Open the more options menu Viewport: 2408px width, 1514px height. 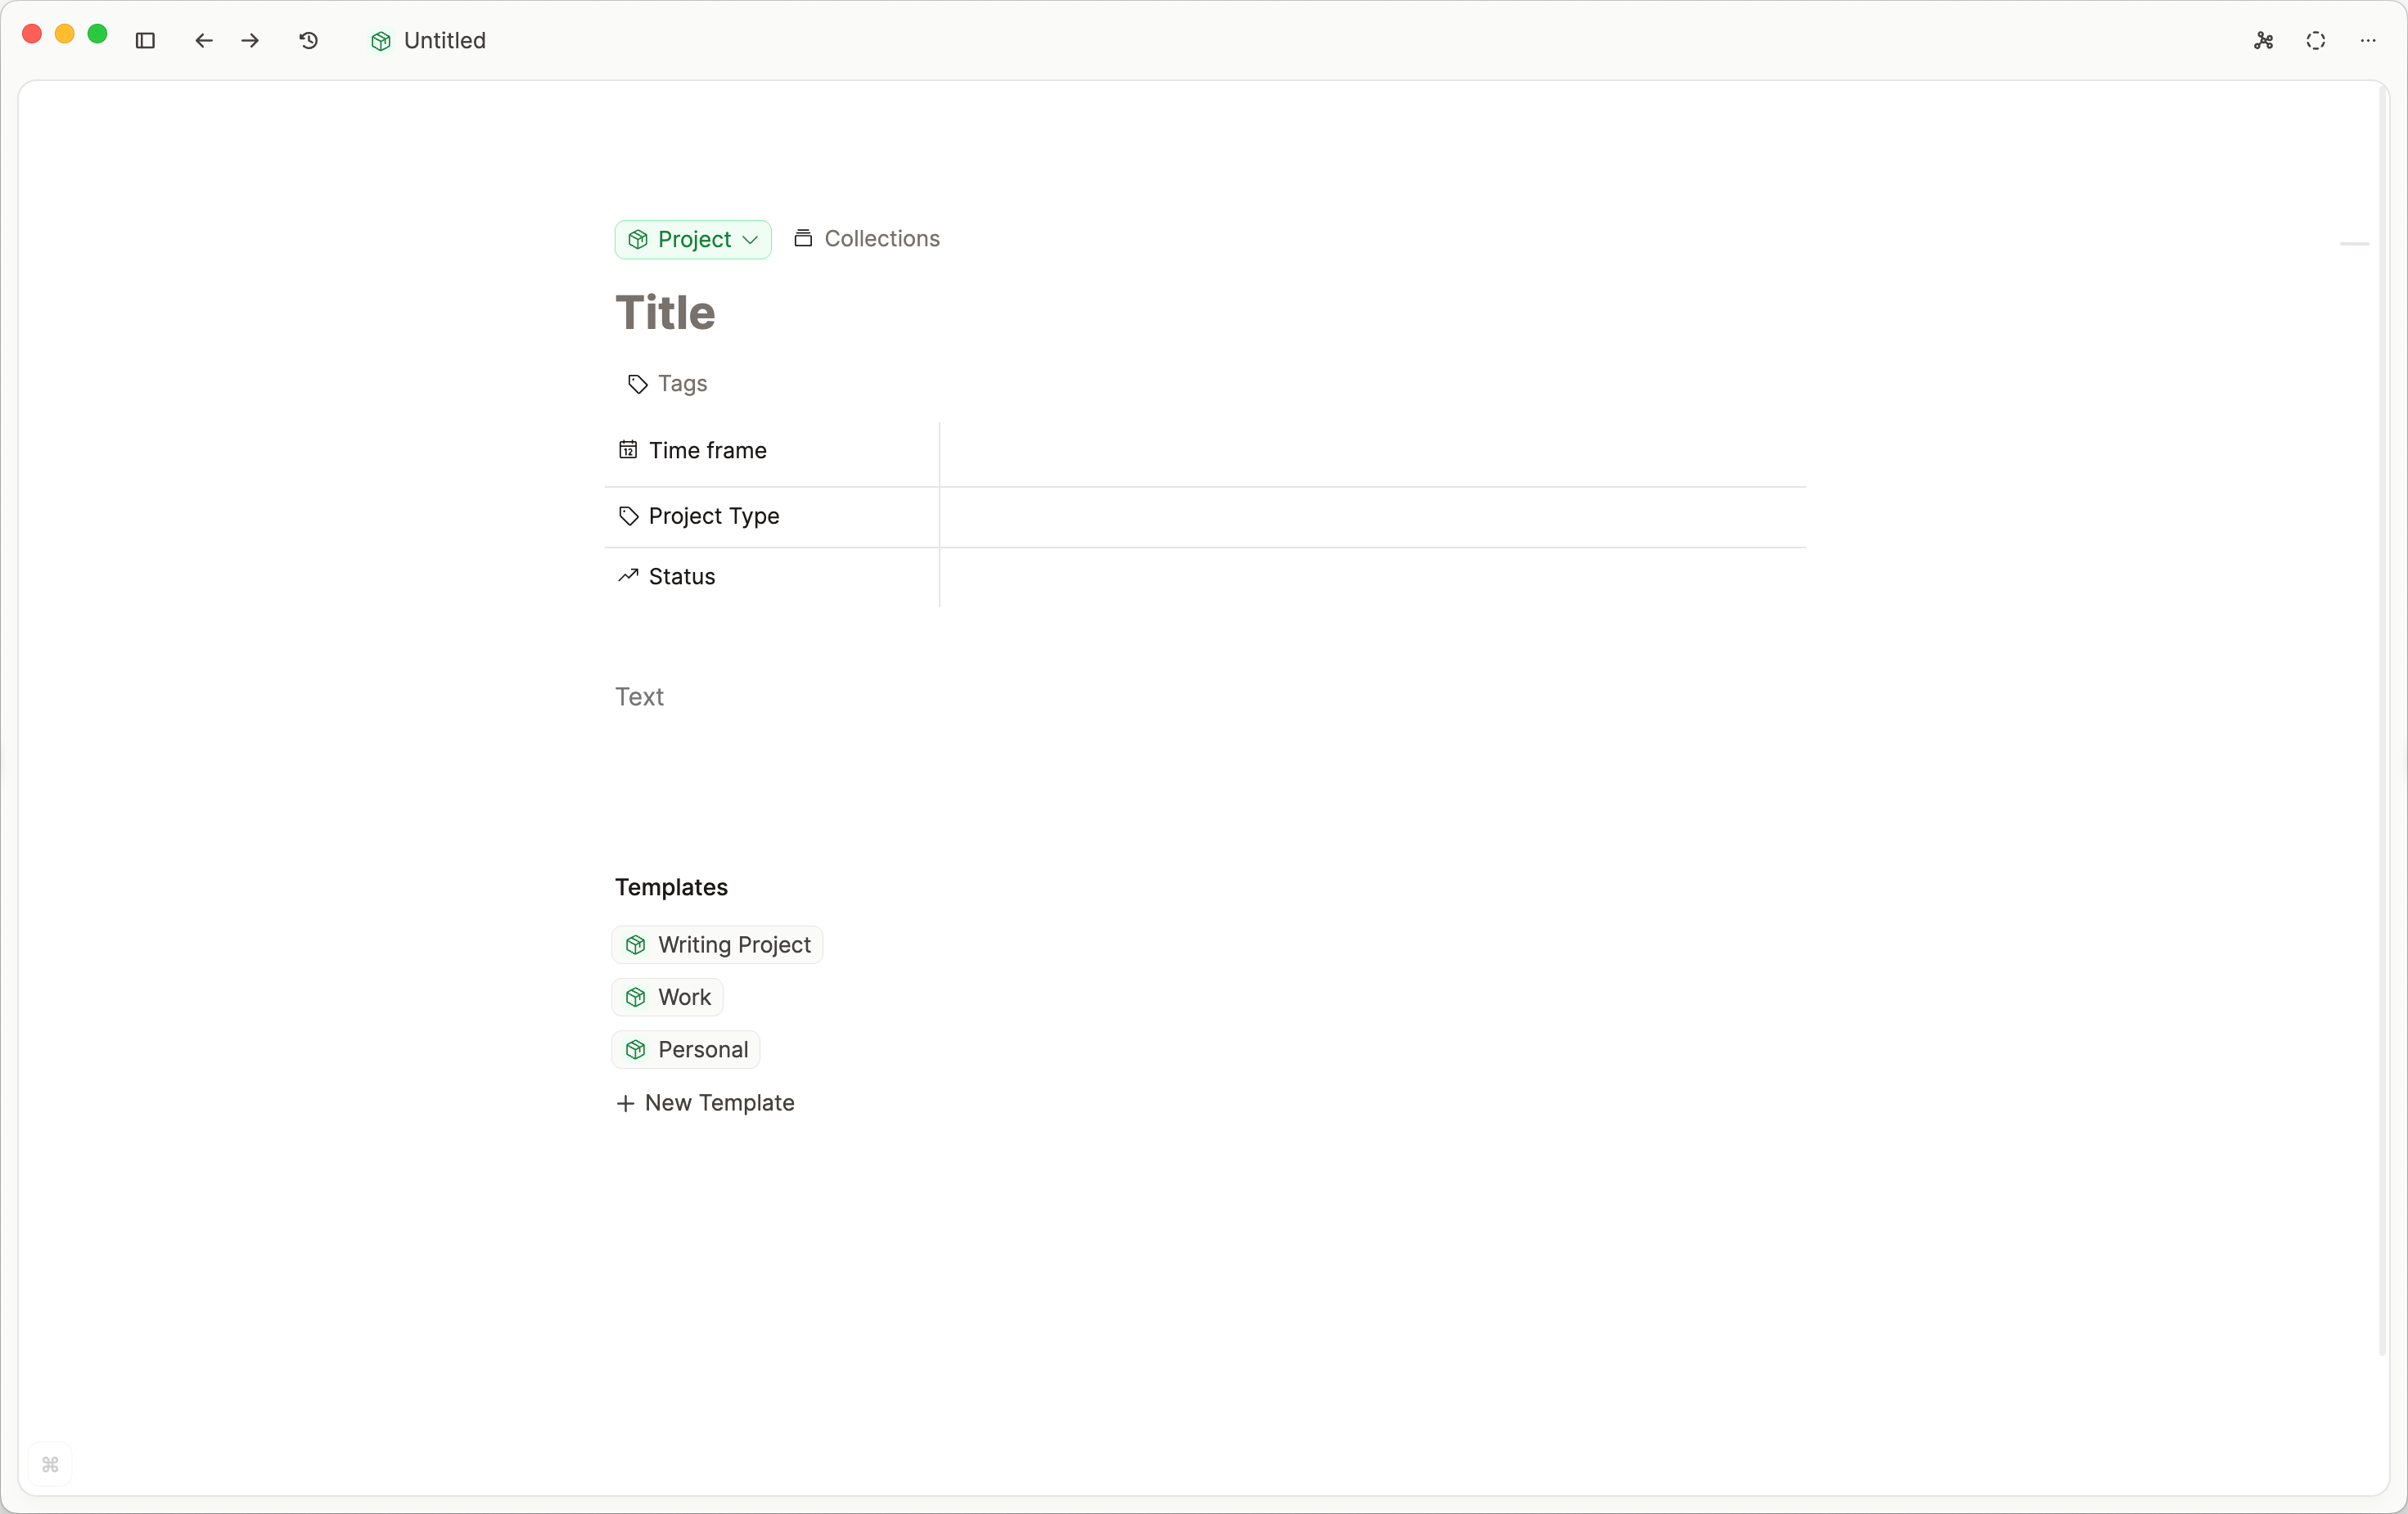pos(2369,41)
